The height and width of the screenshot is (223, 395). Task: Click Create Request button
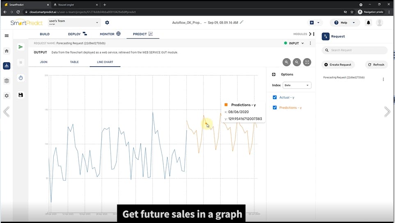click(x=338, y=65)
